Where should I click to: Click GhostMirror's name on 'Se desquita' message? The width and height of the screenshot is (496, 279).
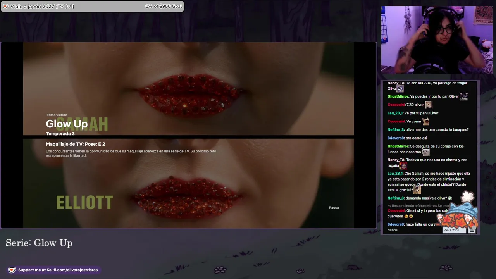point(398,146)
